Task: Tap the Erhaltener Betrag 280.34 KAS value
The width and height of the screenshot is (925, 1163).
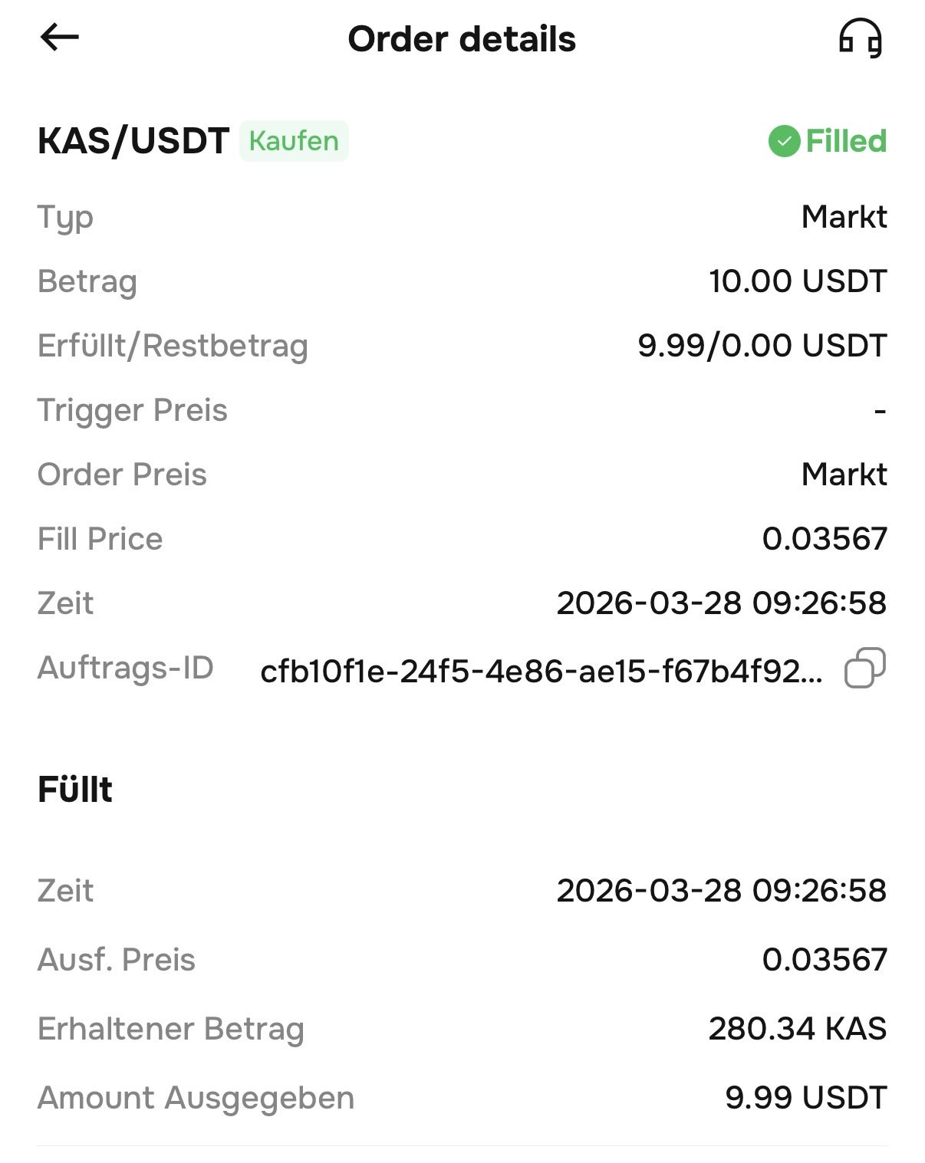Action: click(x=797, y=1029)
